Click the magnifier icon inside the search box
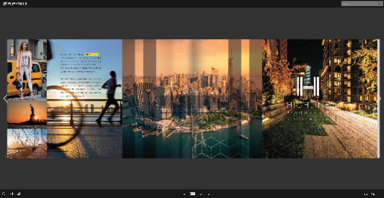 pyautogui.click(x=379, y=3)
